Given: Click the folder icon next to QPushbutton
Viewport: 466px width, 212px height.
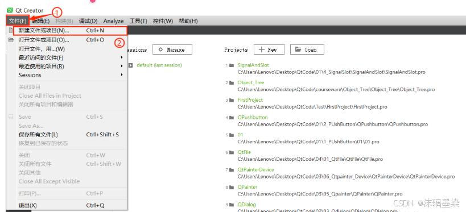Looking at the screenshot, I should point(232,118).
